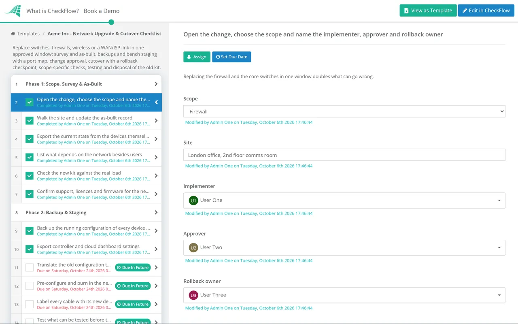Click Due In Future badge on task 11
Image resolution: width=518 pixels, height=324 pixels.
point(133,268)
